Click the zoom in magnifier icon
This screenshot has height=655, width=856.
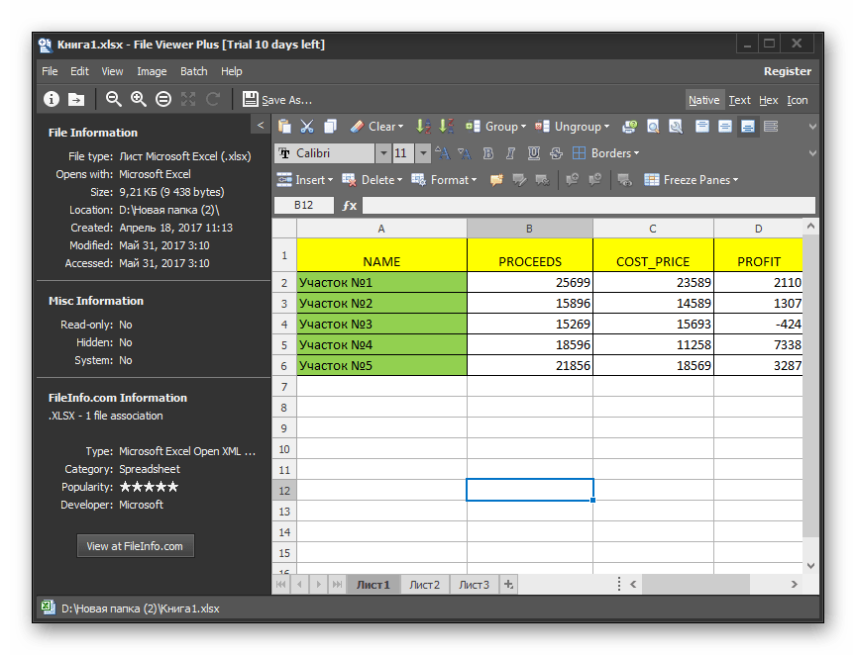tap(139, 99)
